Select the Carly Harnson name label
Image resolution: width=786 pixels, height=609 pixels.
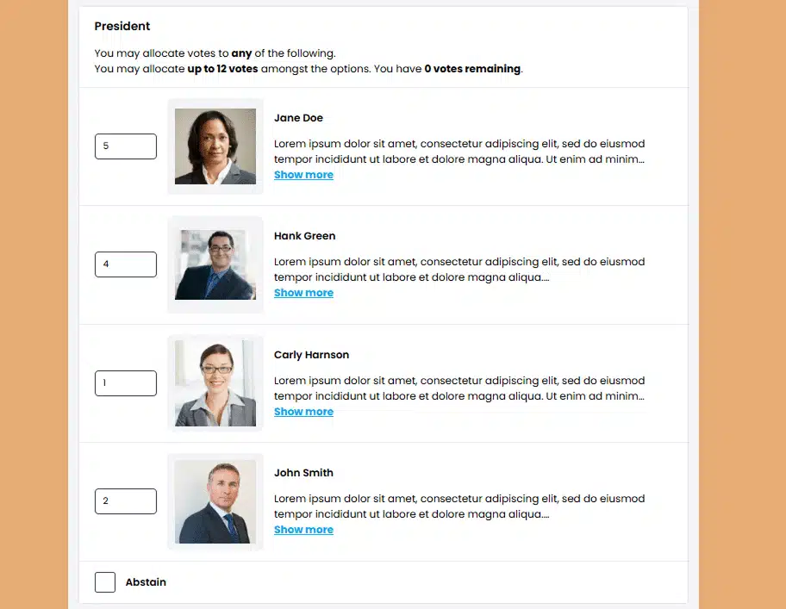tap(311, 354)
